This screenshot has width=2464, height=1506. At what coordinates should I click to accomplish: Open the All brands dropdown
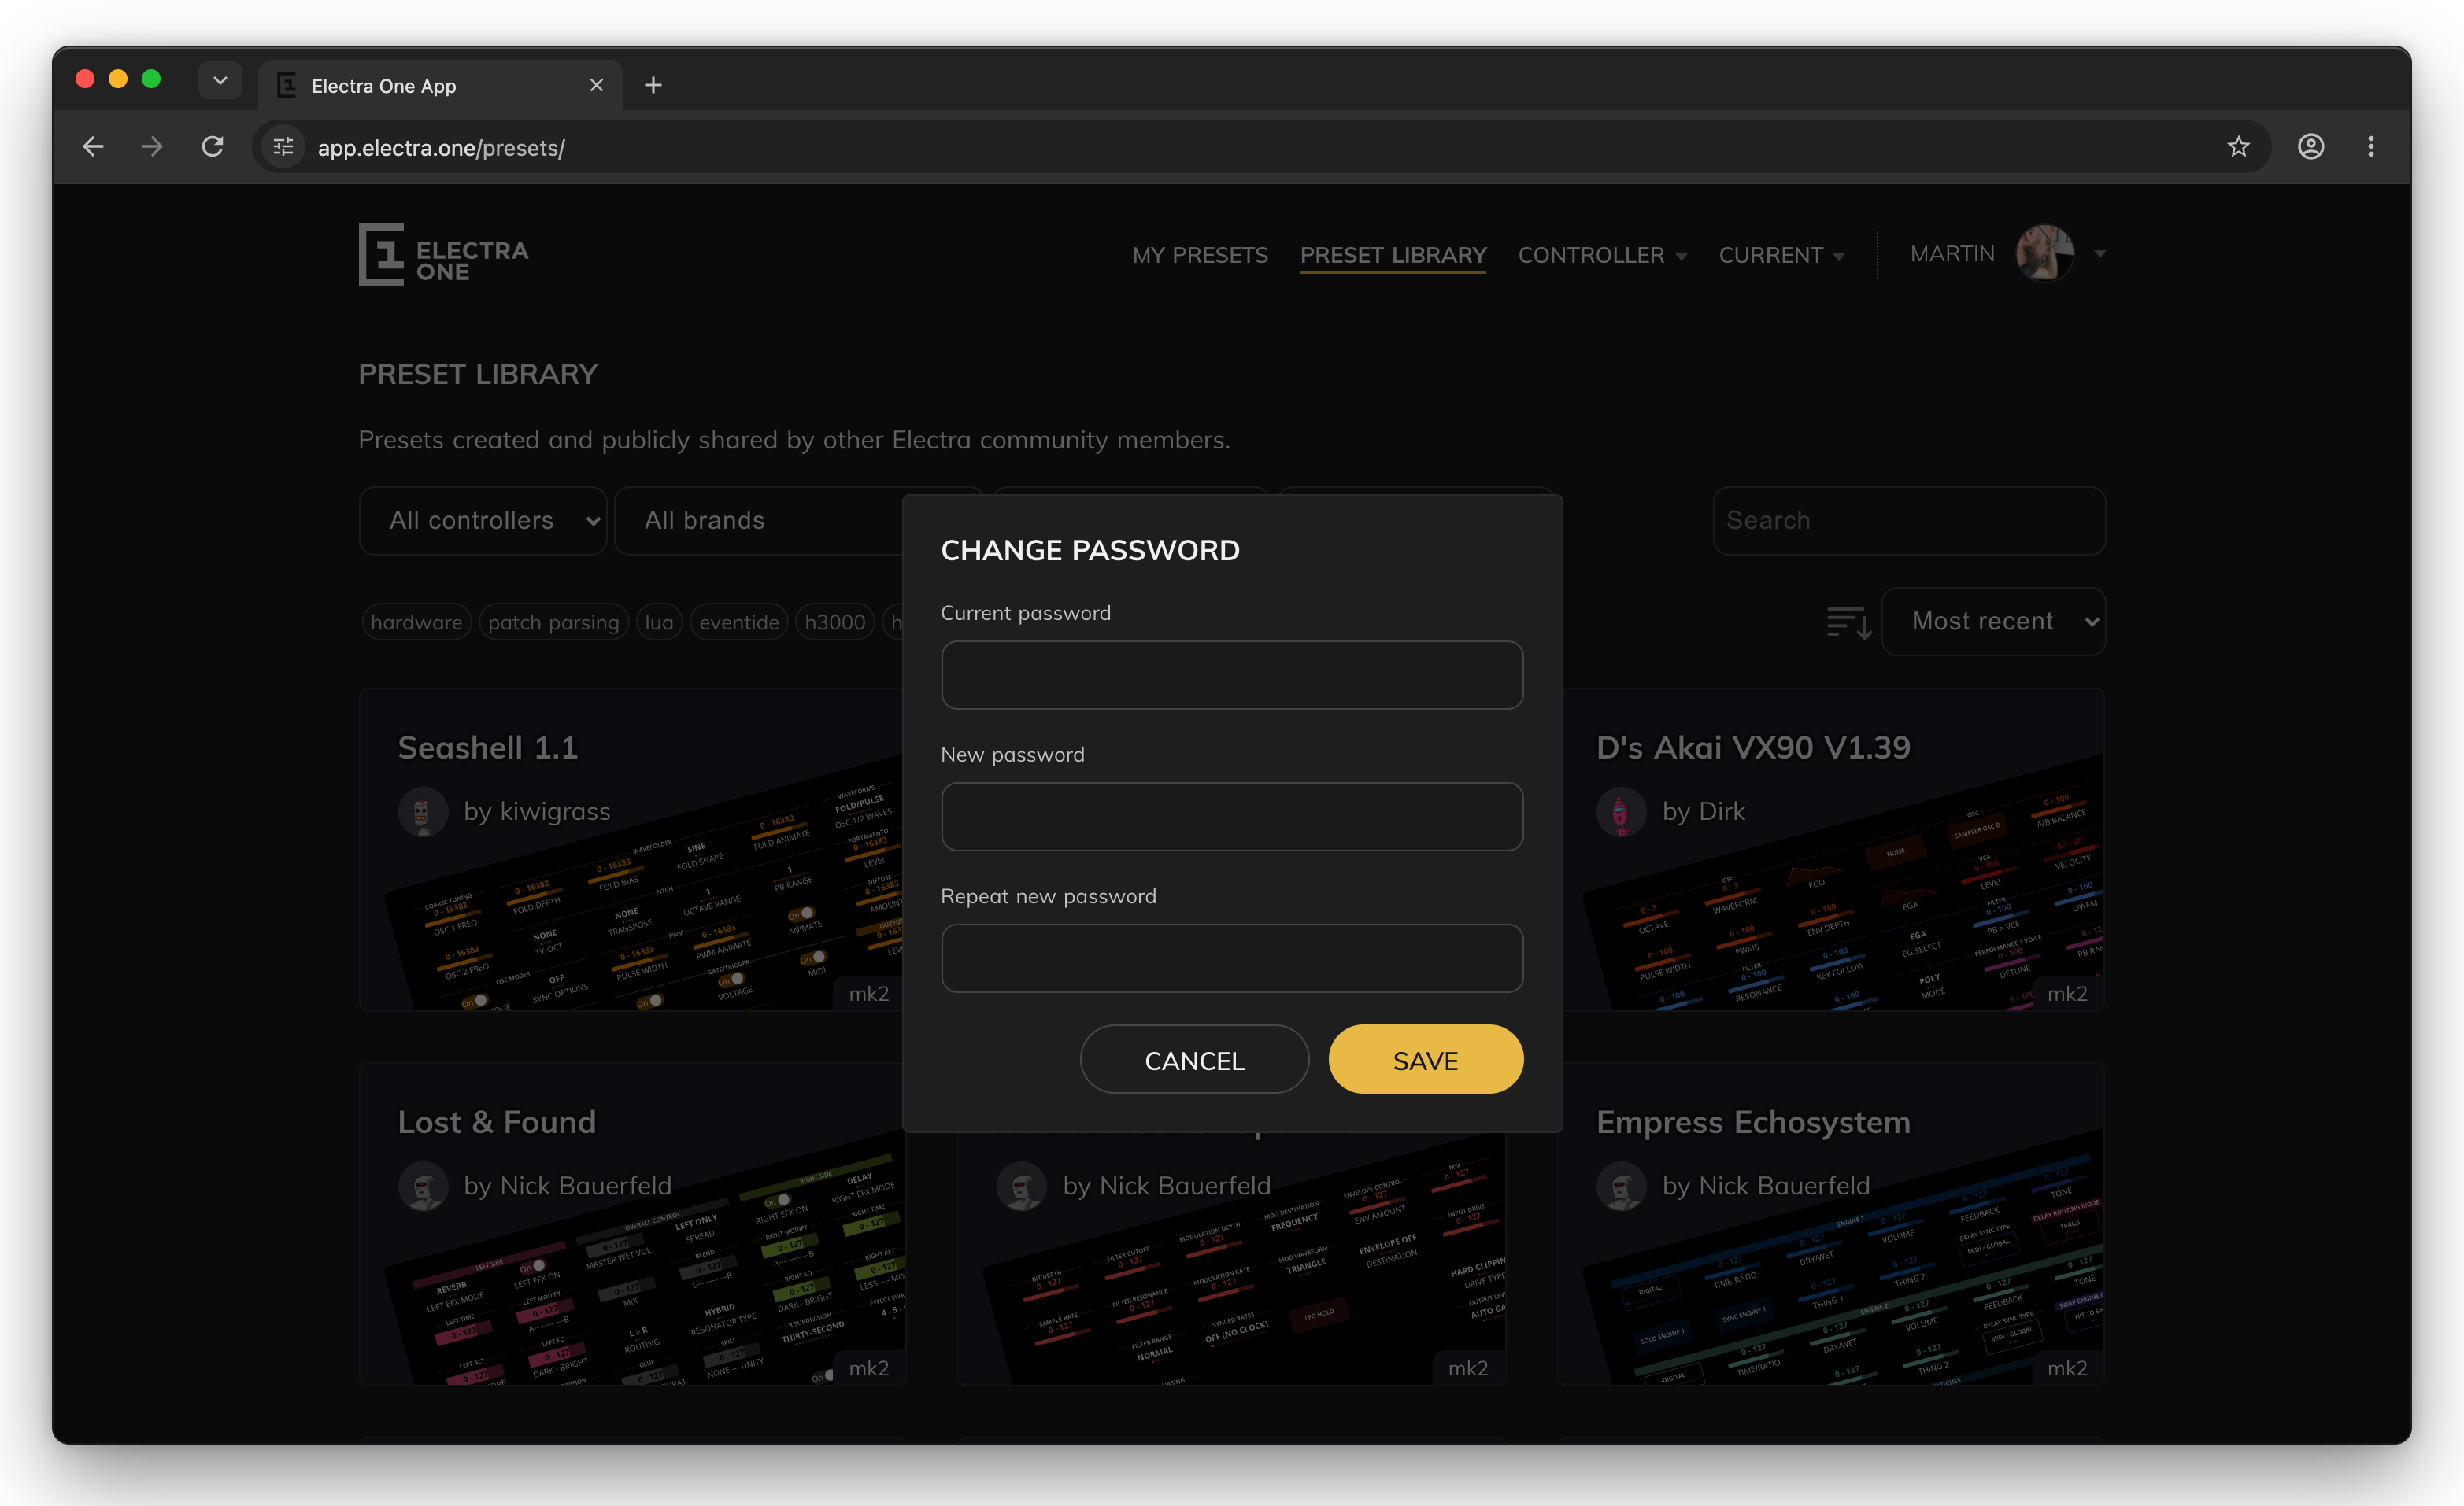(760, 521)
